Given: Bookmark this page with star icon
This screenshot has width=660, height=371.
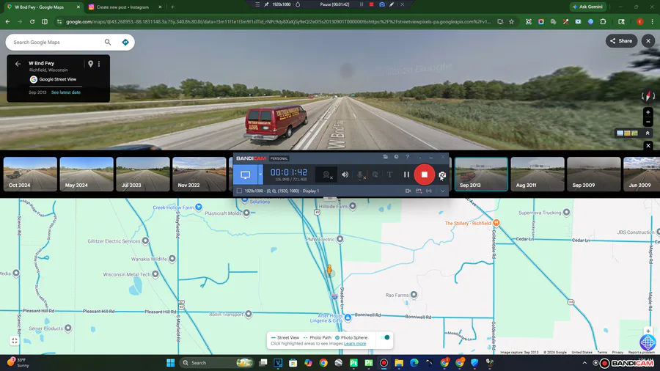Looking at the screenshot, I should (511, 21).
